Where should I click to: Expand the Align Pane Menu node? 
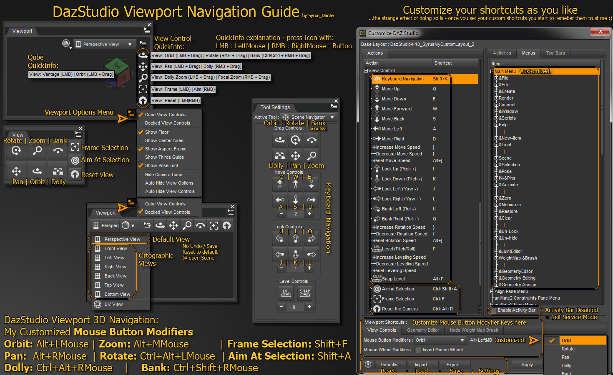(x=492, y=291)
